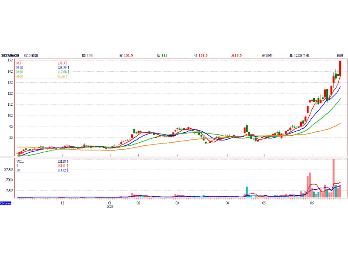Click the price change △13.5
This screenshot has height=261, width=348.
(237, 56)
